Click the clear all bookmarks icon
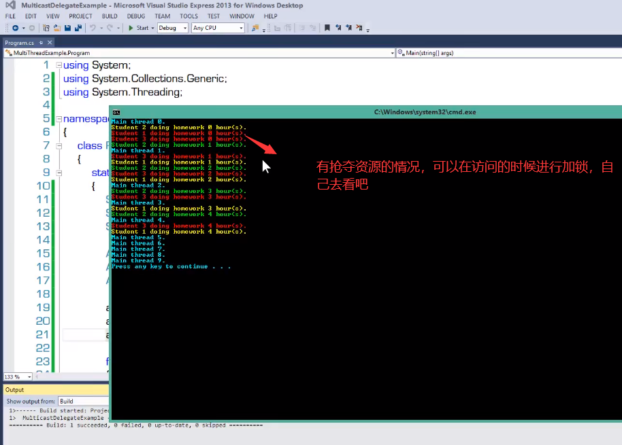The height and width of the screenshot is (445, 622). (x=359, y=28)
